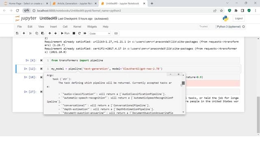This screenshot has height=146, width=260.
Task: Click the page vertical scrollbar thumb
Action: pyautogui.click(x=258, y=114)
